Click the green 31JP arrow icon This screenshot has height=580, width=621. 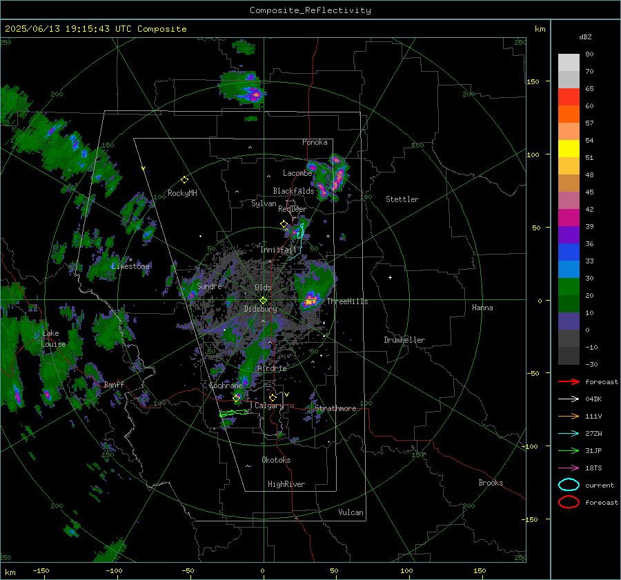tap(569, 450)
